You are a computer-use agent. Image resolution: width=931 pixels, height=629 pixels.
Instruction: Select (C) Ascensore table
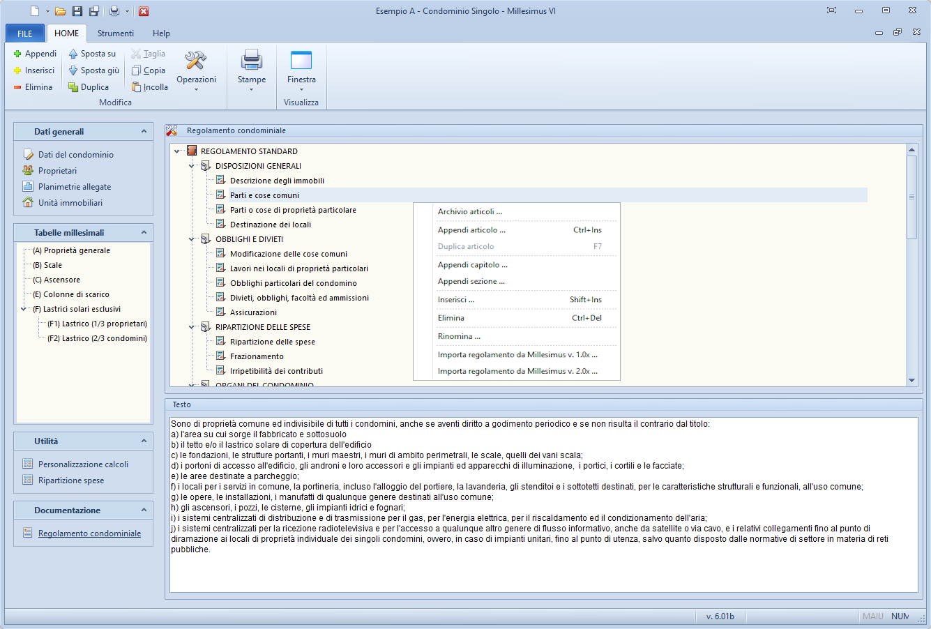coord(56,280)
